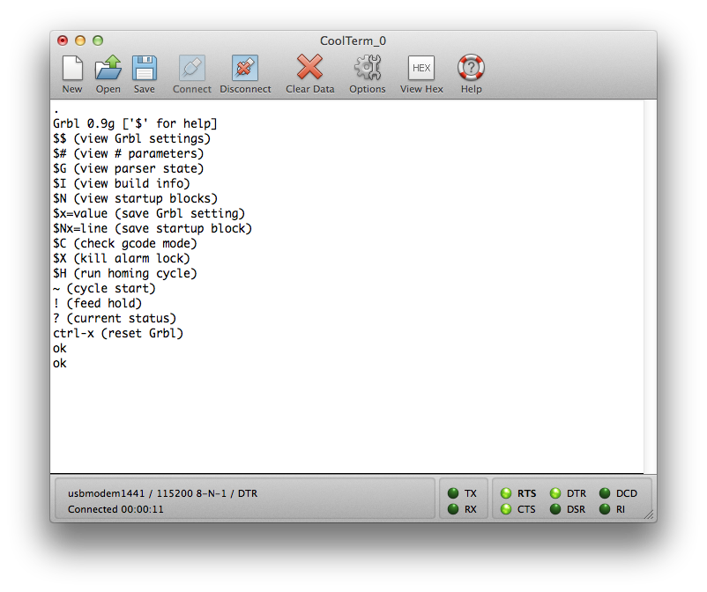Click the DCD status indicator
Image resolution: width=707 pixels, height=592 pixels.
point(605,493)
